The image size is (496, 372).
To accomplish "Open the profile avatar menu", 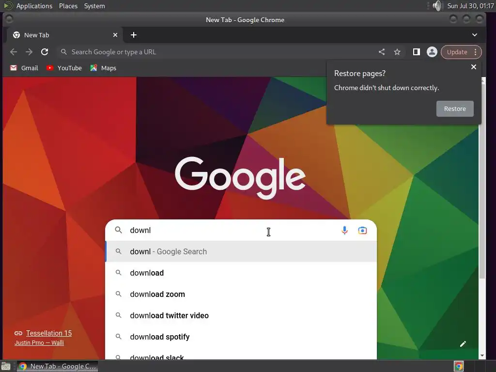I will coord(432,52).
